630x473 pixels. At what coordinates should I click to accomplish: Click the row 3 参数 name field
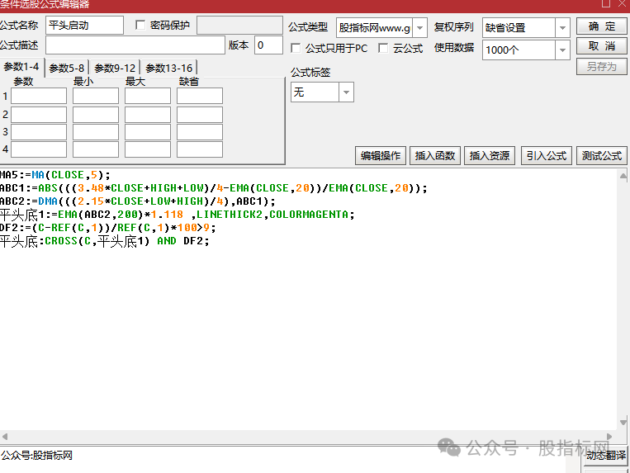click(39, 132)
